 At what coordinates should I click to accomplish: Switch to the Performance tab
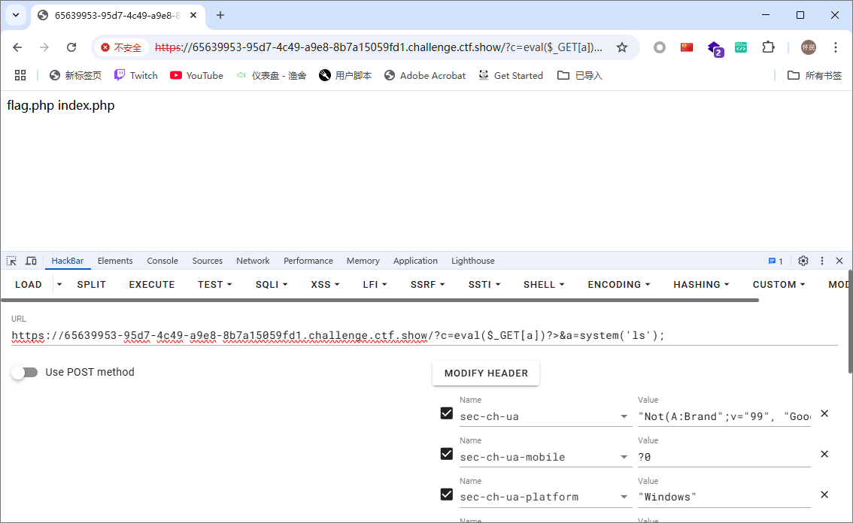pyautogui.click(x=308, y=261)
